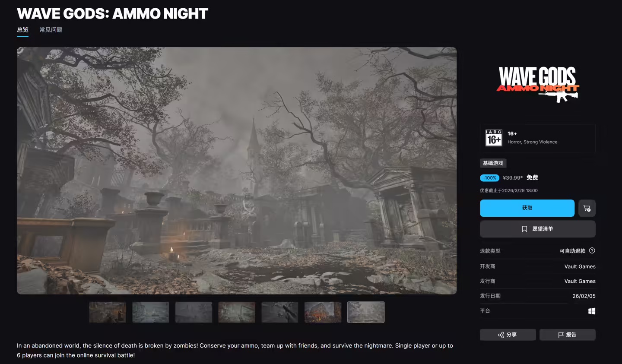622x364 pixels.
Task: Add to 愿望清单 wishlist button
Action: pyautogui.click(x=538, y=229)
